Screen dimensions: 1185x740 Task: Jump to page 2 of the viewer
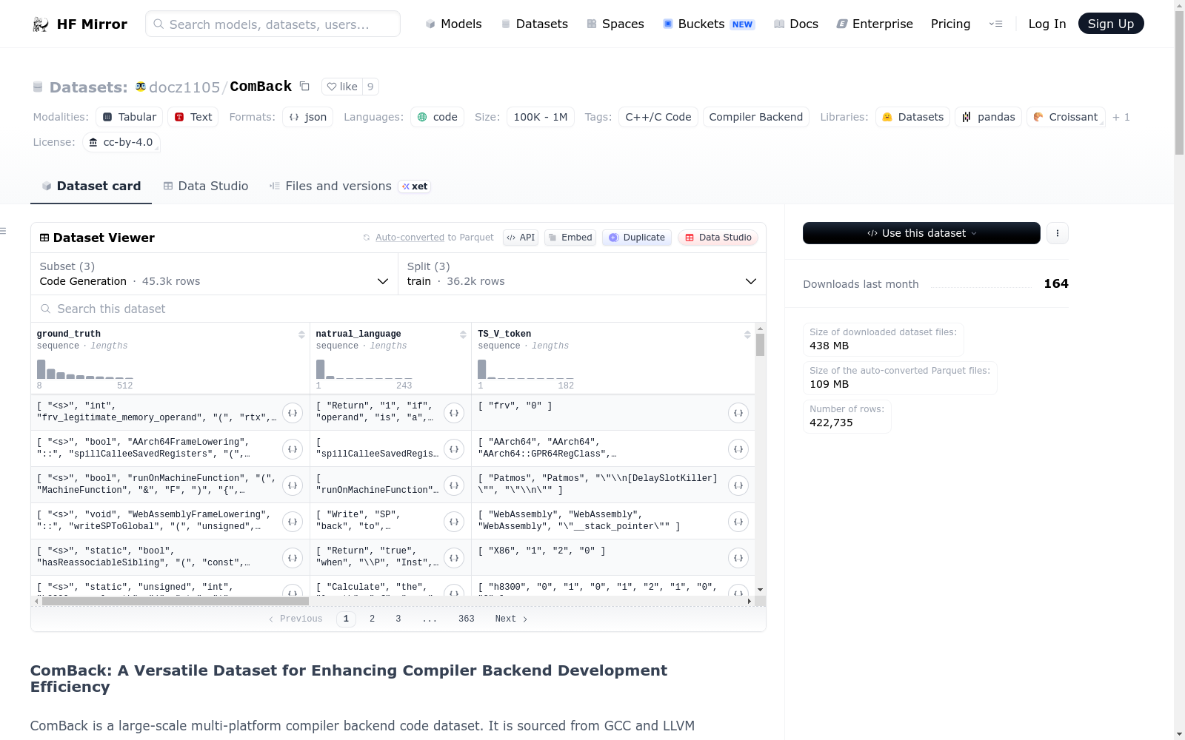point(372,619)
